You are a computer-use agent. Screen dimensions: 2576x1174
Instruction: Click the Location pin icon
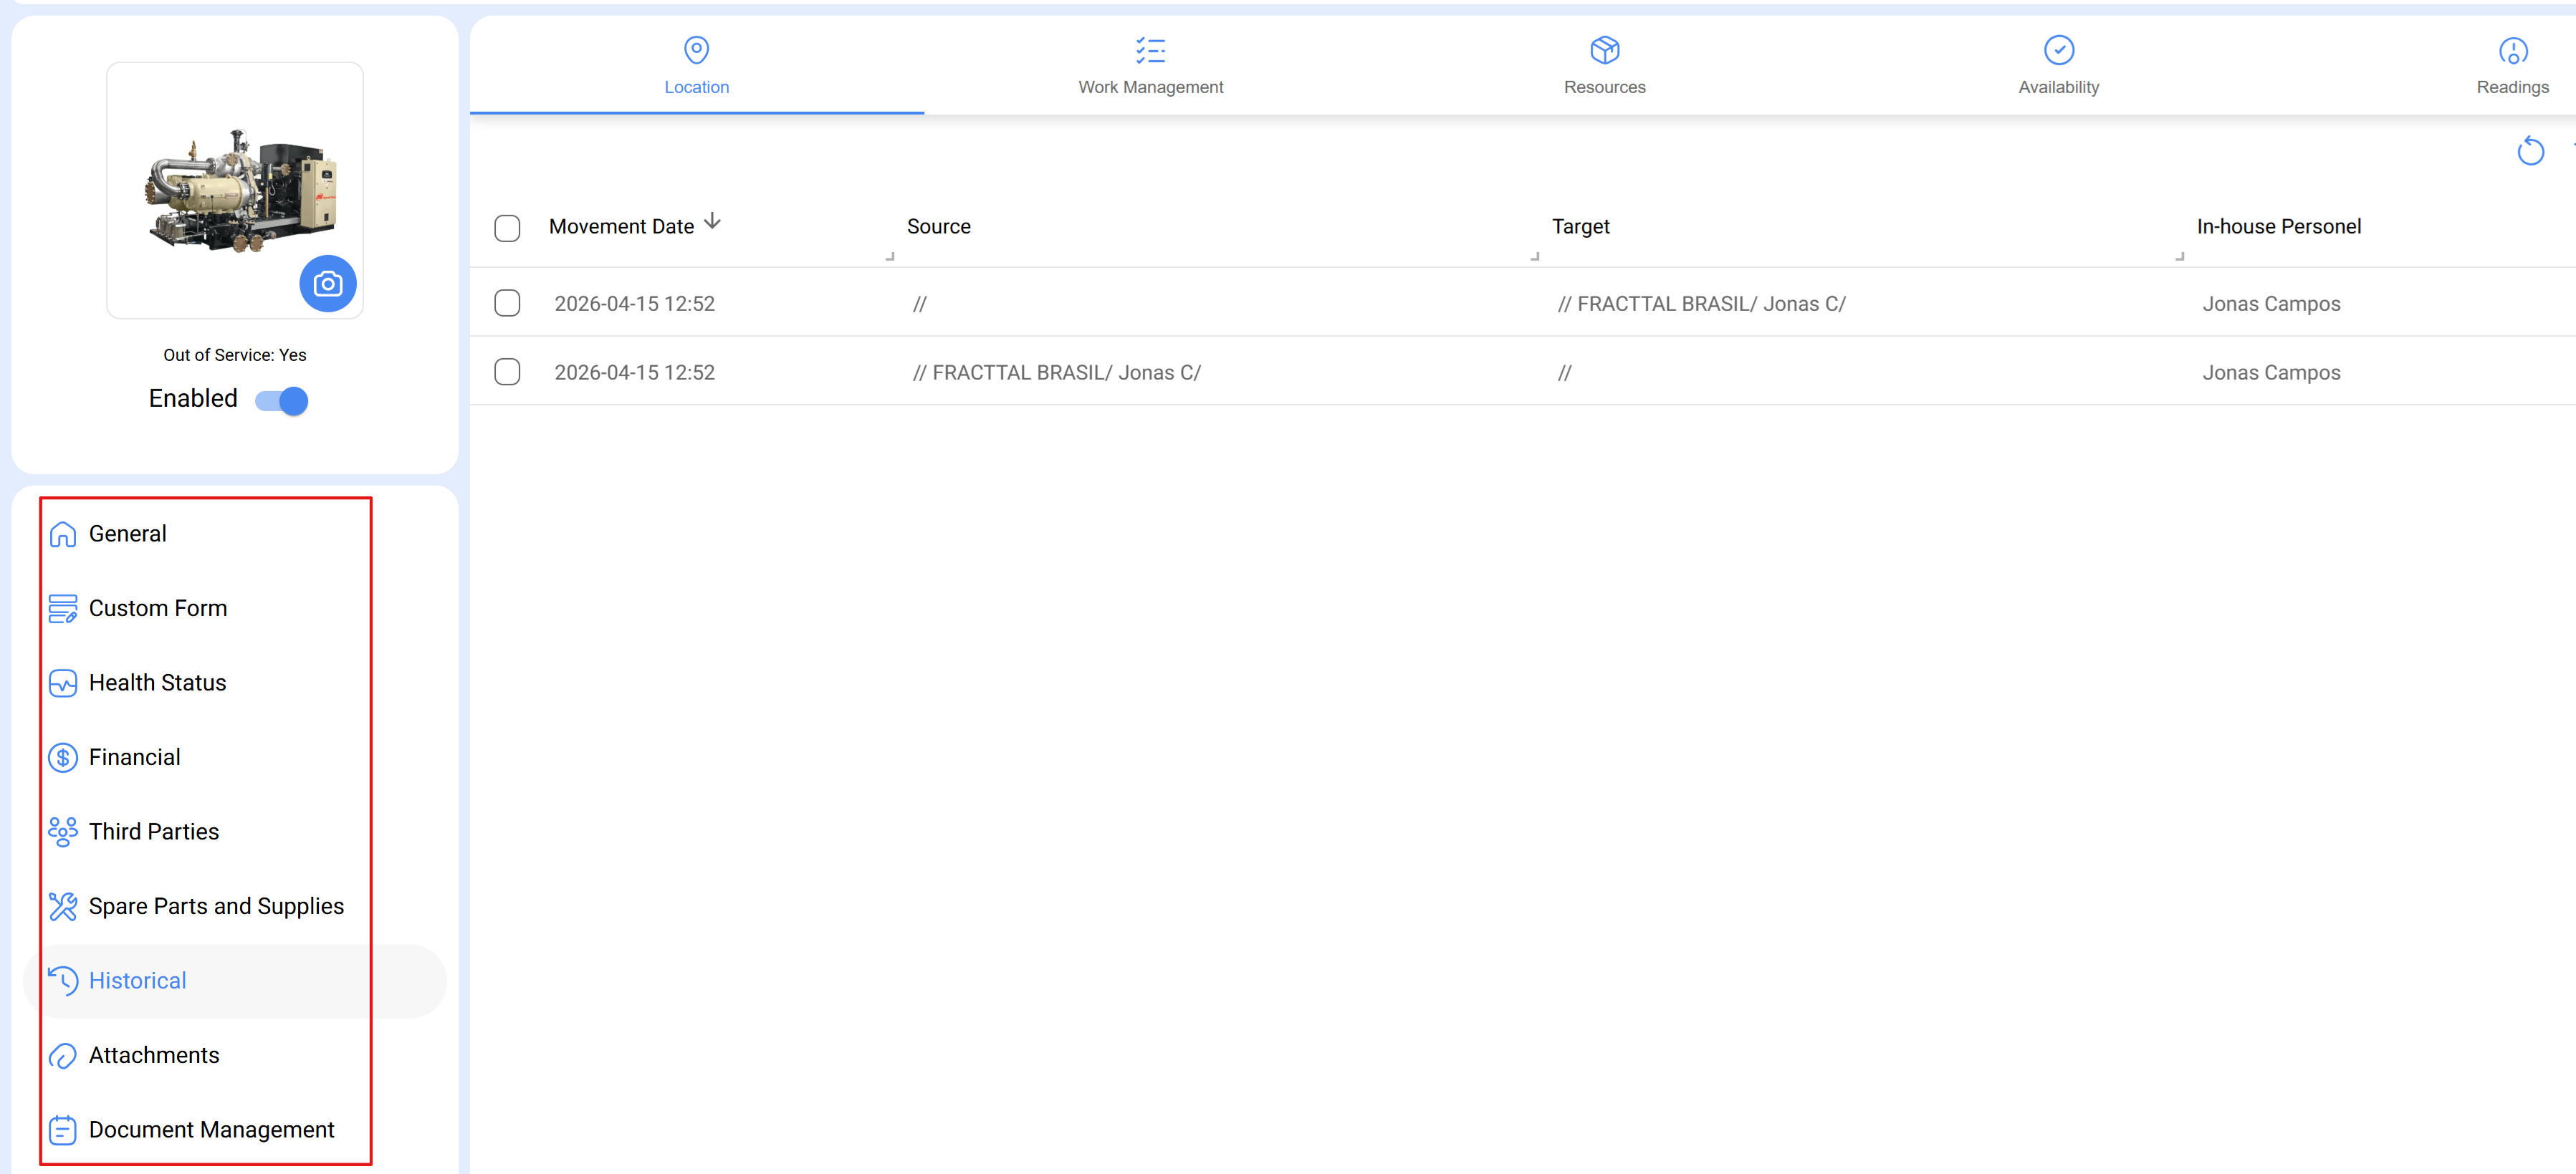pos(696,50)
